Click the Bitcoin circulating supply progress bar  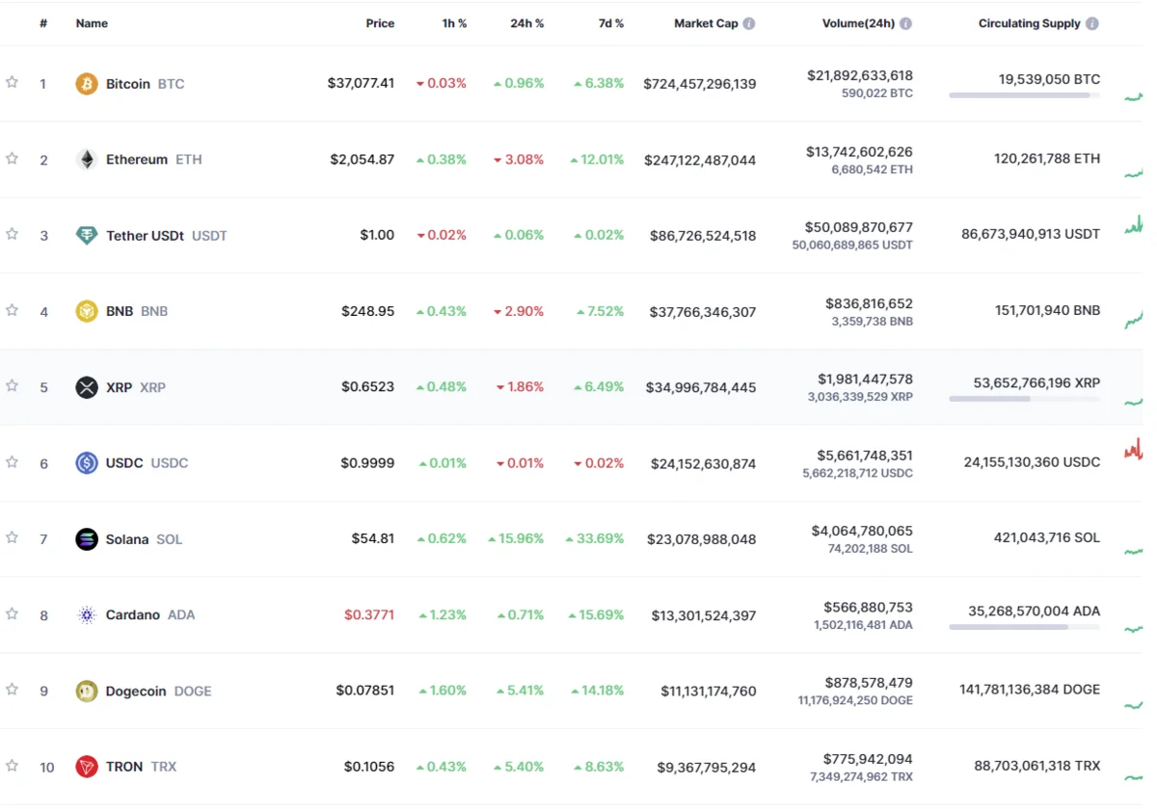[1024, 95]
